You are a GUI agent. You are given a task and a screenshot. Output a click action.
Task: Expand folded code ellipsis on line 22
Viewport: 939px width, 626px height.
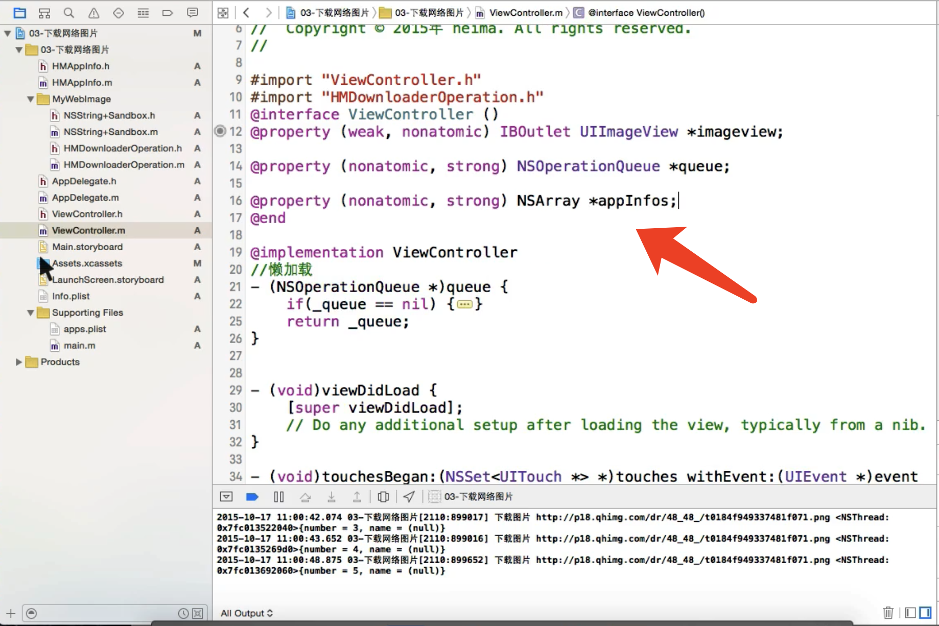(x=464, y=305)
